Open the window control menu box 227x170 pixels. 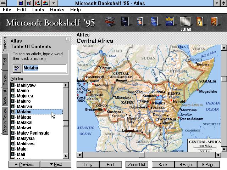coord(3,3)
